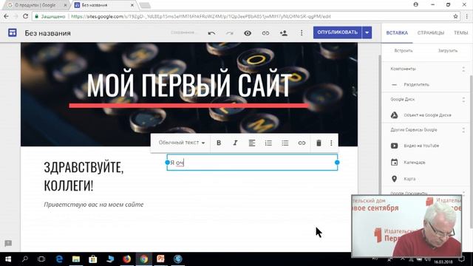Open the top toolbar three-dot menu
473x266 pixels.
(x=302, y=33)
